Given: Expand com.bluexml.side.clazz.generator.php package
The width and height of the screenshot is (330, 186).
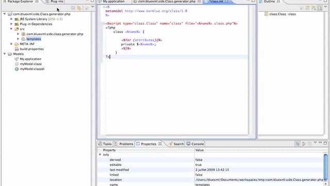Looking at the screenshot, I should coord(18,34).
